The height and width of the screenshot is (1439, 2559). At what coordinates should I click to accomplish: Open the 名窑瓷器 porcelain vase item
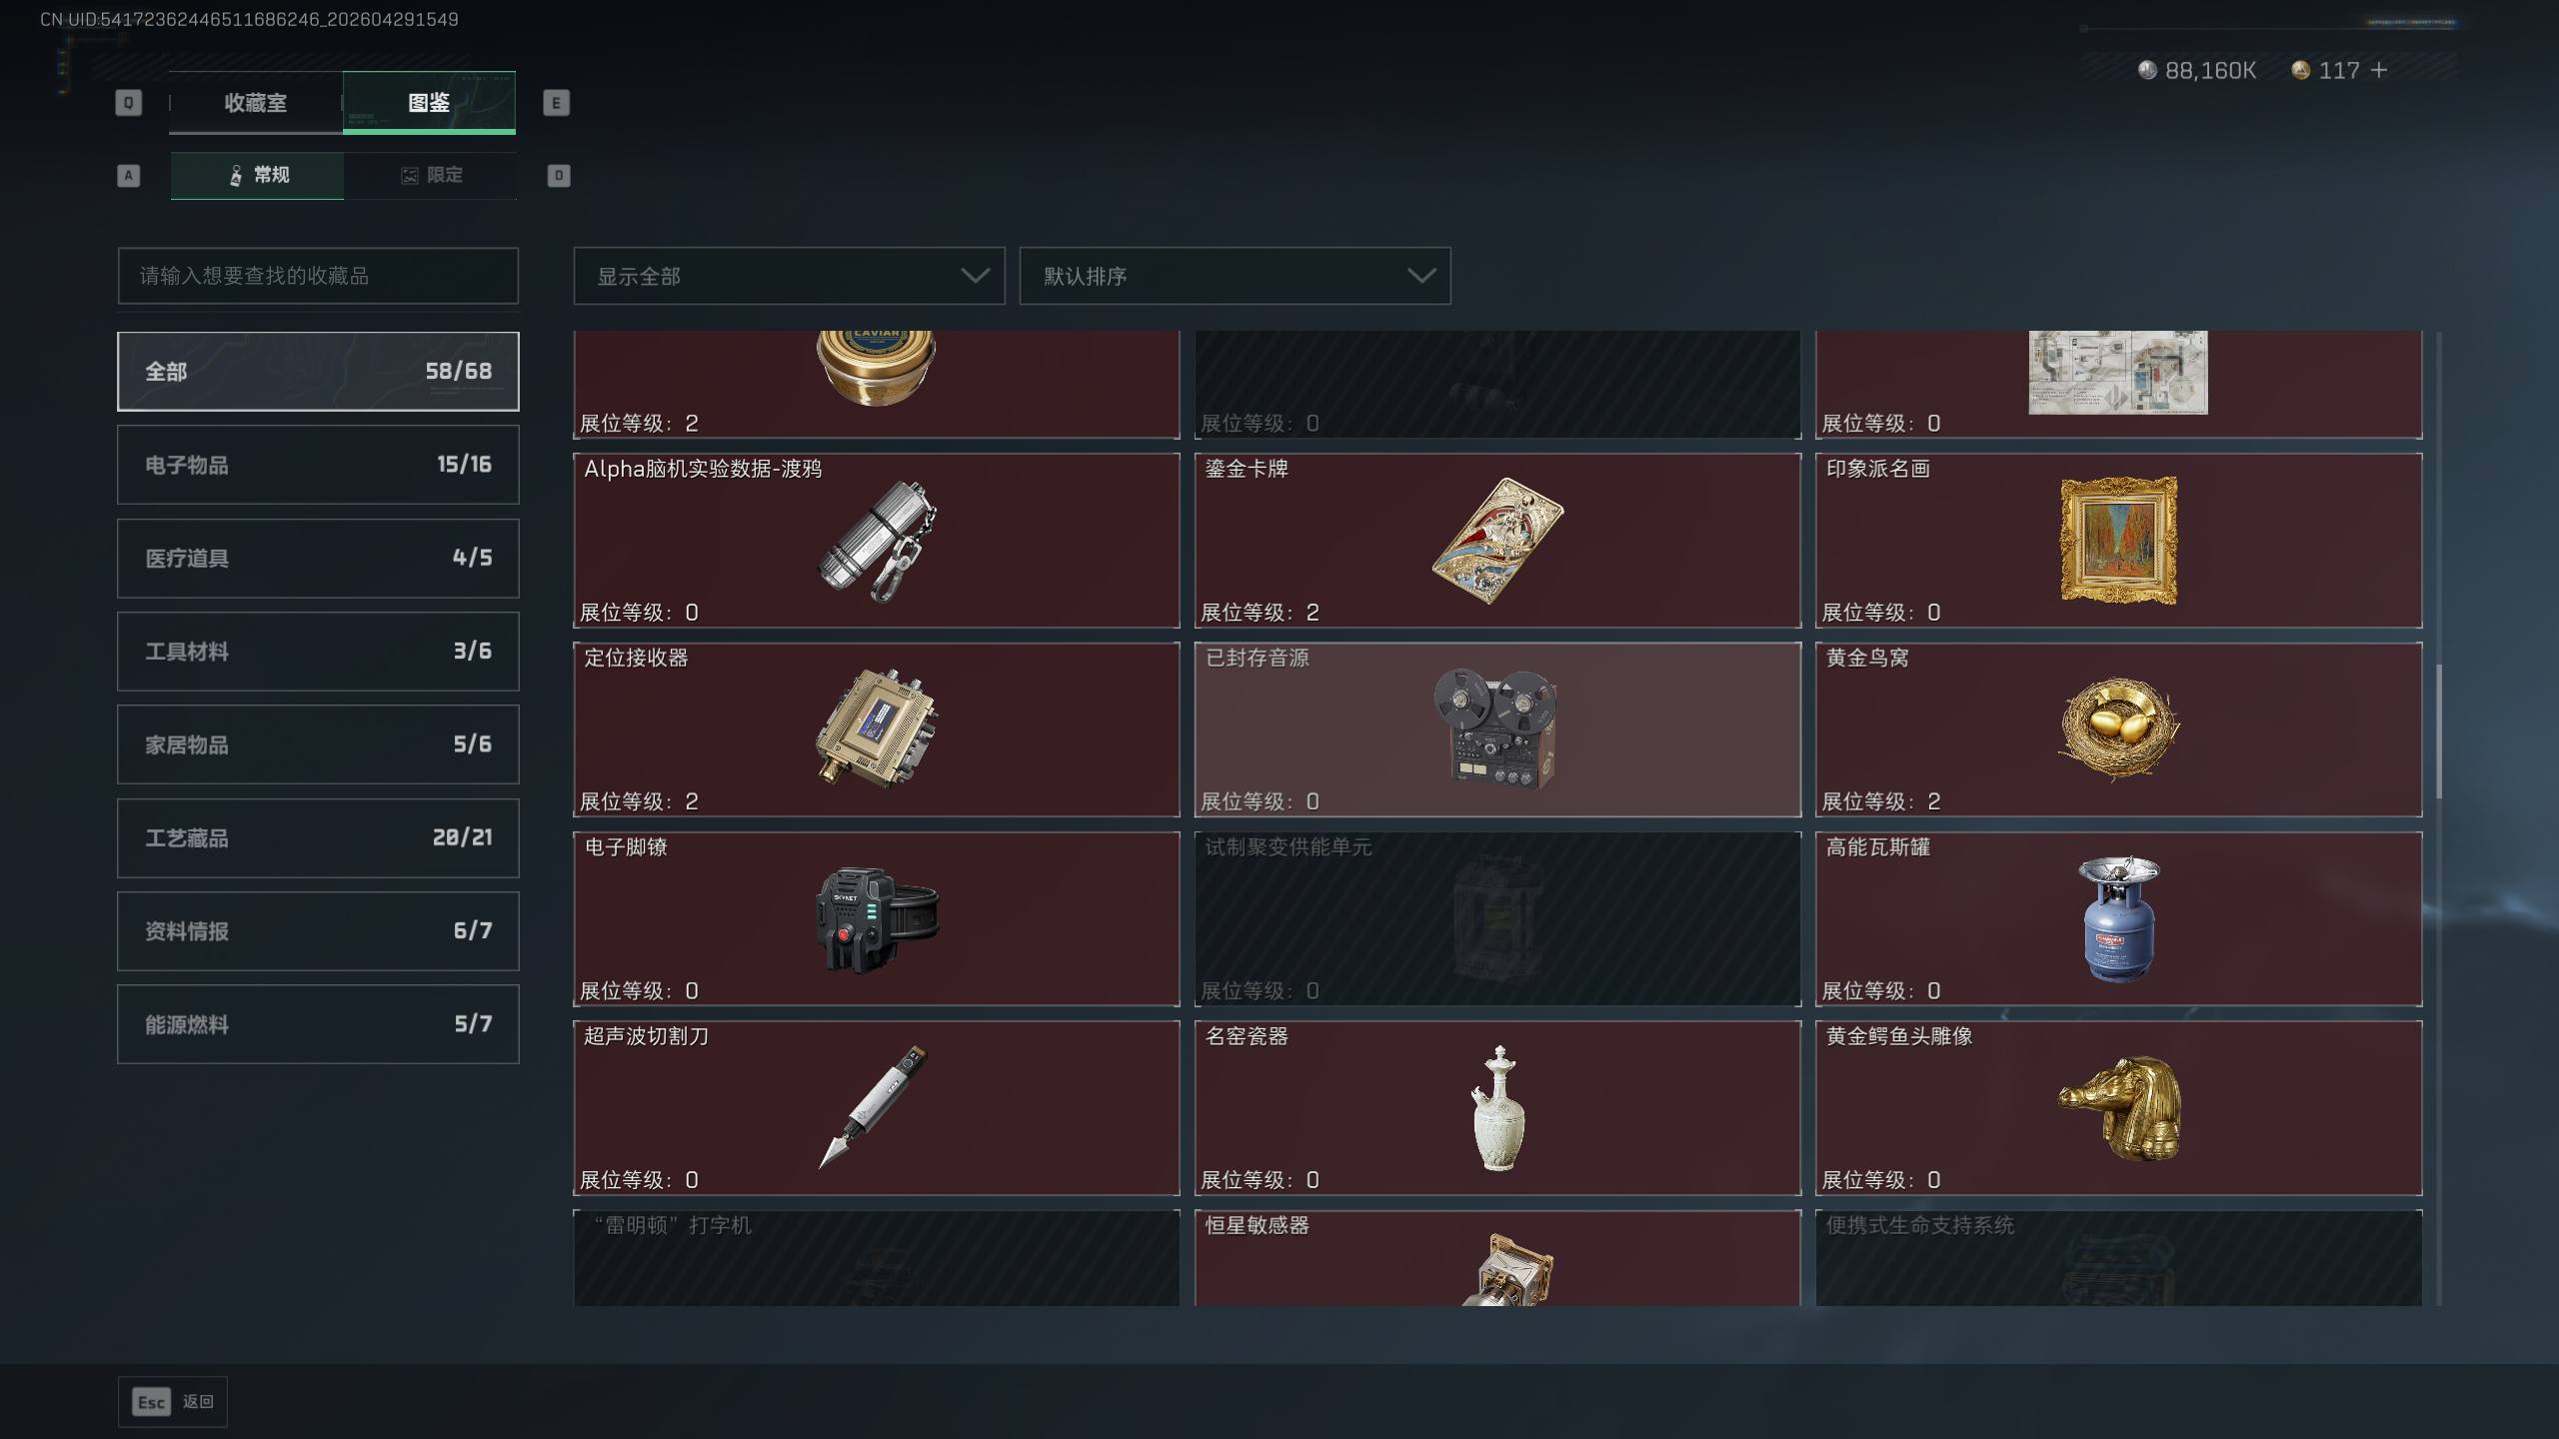tap(1497, 1107)
